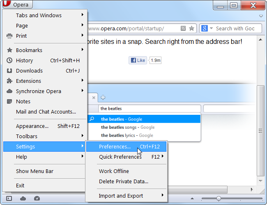Open the Extensions submenu
The height and width of the screenshot is (205, 267).
45,81
